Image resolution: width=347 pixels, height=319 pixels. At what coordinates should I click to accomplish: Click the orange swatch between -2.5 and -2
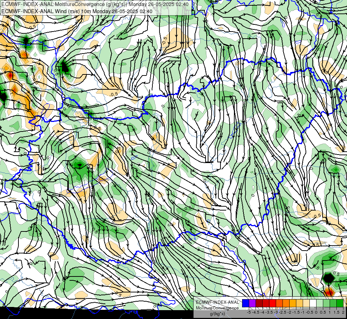(286, 303)
